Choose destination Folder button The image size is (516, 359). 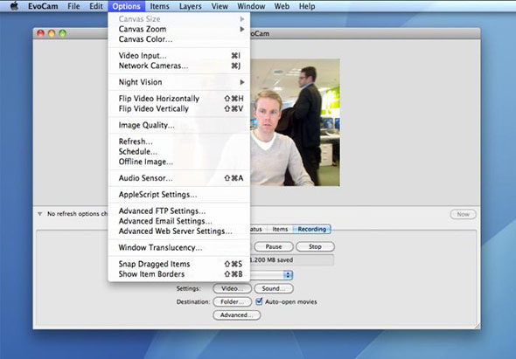[232, 302]
